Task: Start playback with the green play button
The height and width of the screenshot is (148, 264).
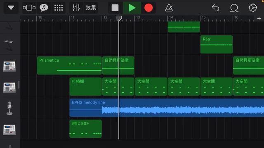Action: click(x=132, y=8)
